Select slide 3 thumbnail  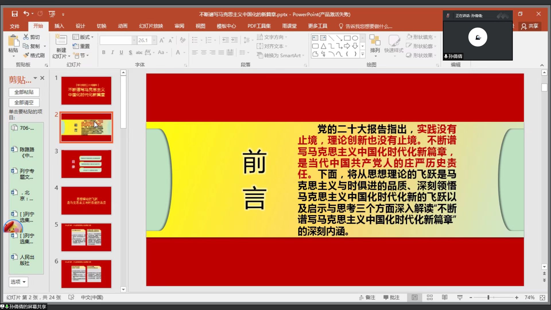click(86, 164)
